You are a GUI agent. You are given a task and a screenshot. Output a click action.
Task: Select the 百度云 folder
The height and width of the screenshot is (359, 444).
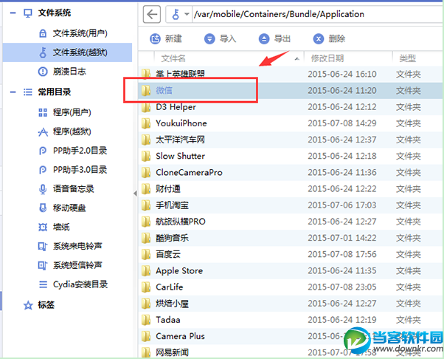pyautogui.click(x=168, y=254)
